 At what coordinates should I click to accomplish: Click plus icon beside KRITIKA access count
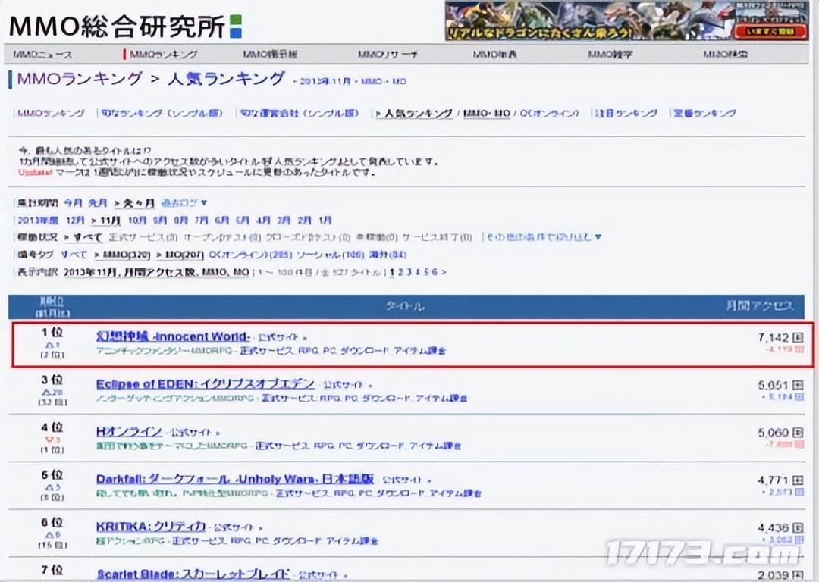[798, 528]
